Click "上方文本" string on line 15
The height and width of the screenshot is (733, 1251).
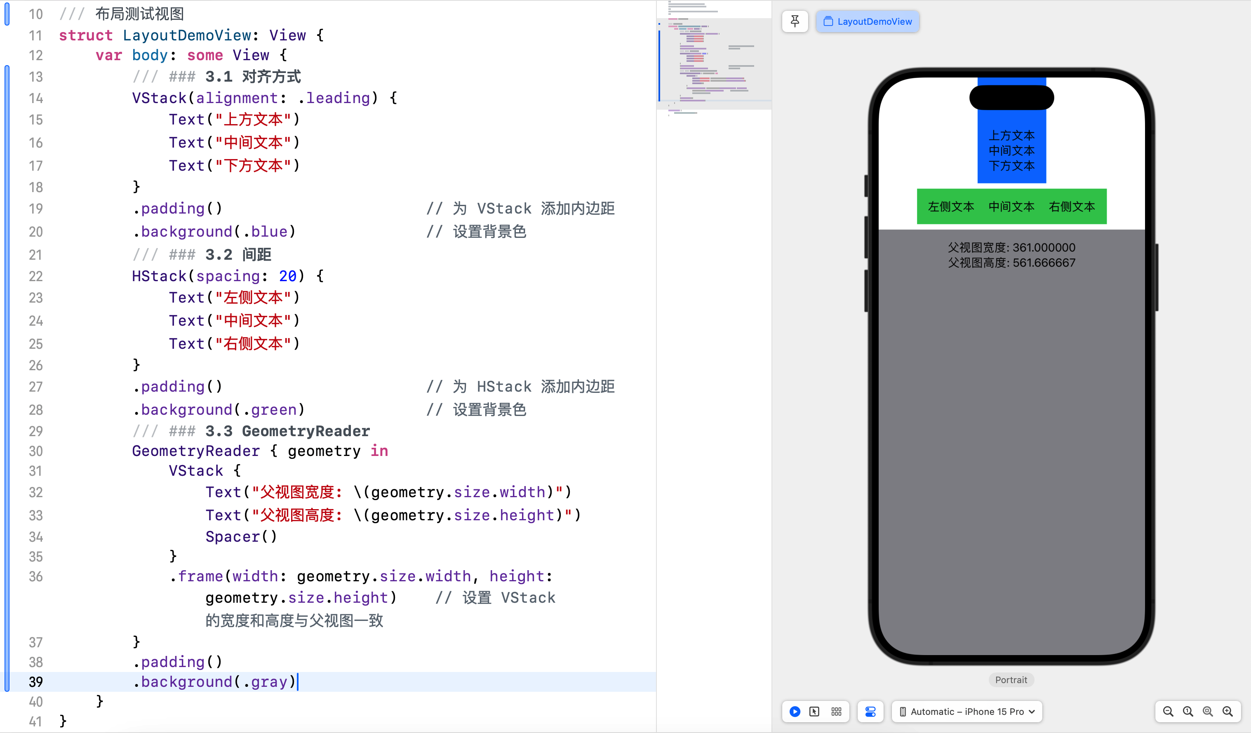click(253, 119)
